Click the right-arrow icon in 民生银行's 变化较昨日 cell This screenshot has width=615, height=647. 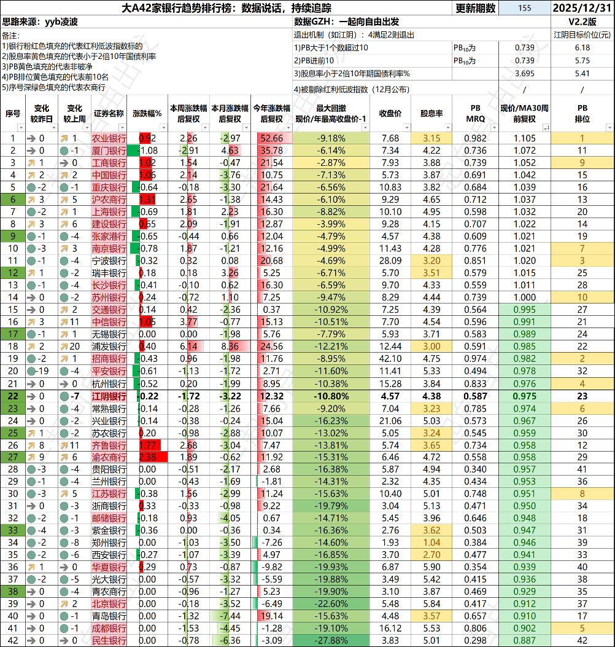31,641
